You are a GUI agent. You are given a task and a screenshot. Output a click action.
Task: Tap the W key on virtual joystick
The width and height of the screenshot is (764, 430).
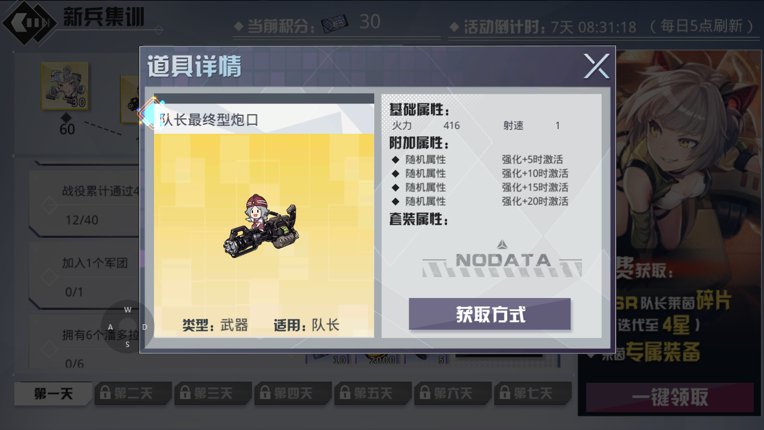128,309
